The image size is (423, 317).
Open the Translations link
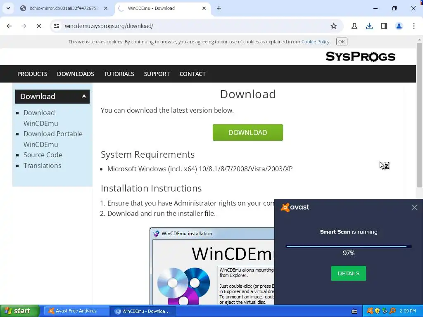coord(43,166)
